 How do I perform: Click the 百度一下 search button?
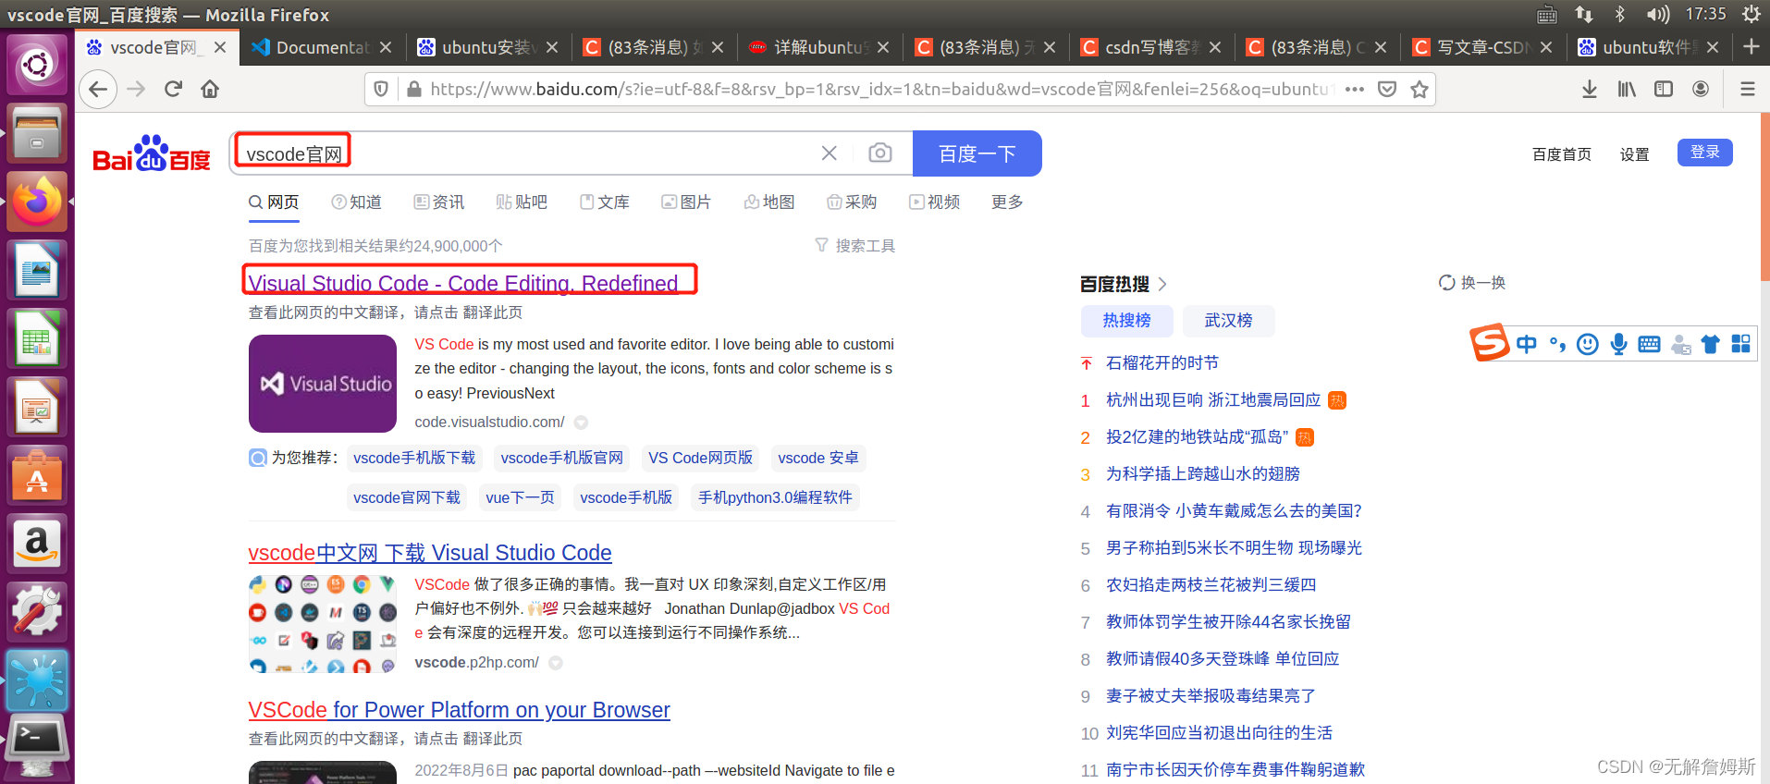click(977, 153)
